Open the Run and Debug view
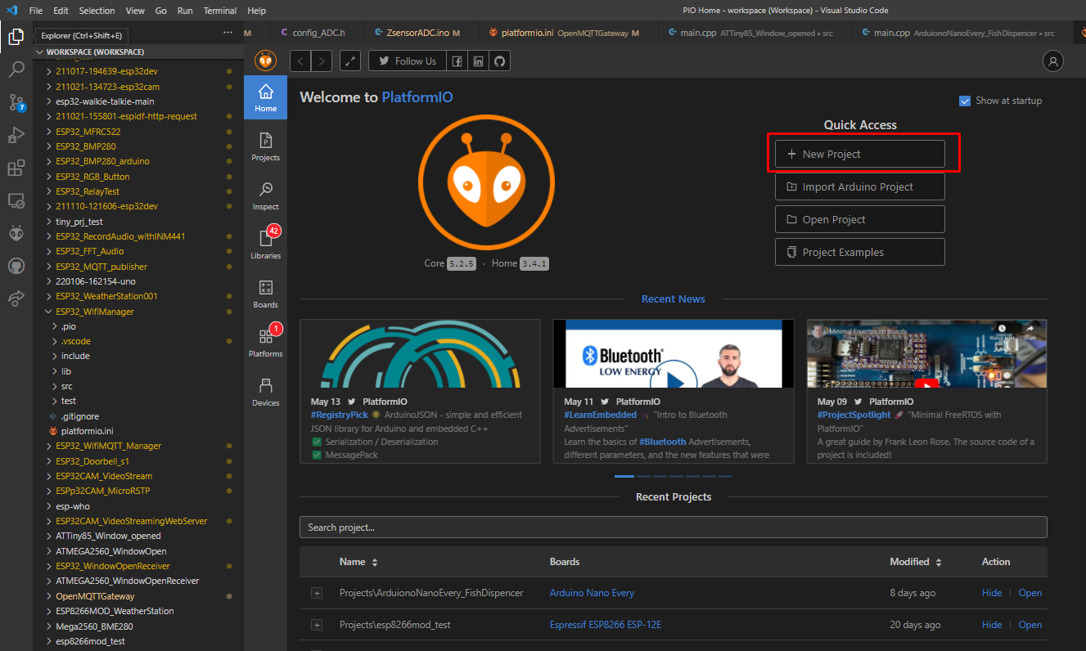 tap(16, 135)
